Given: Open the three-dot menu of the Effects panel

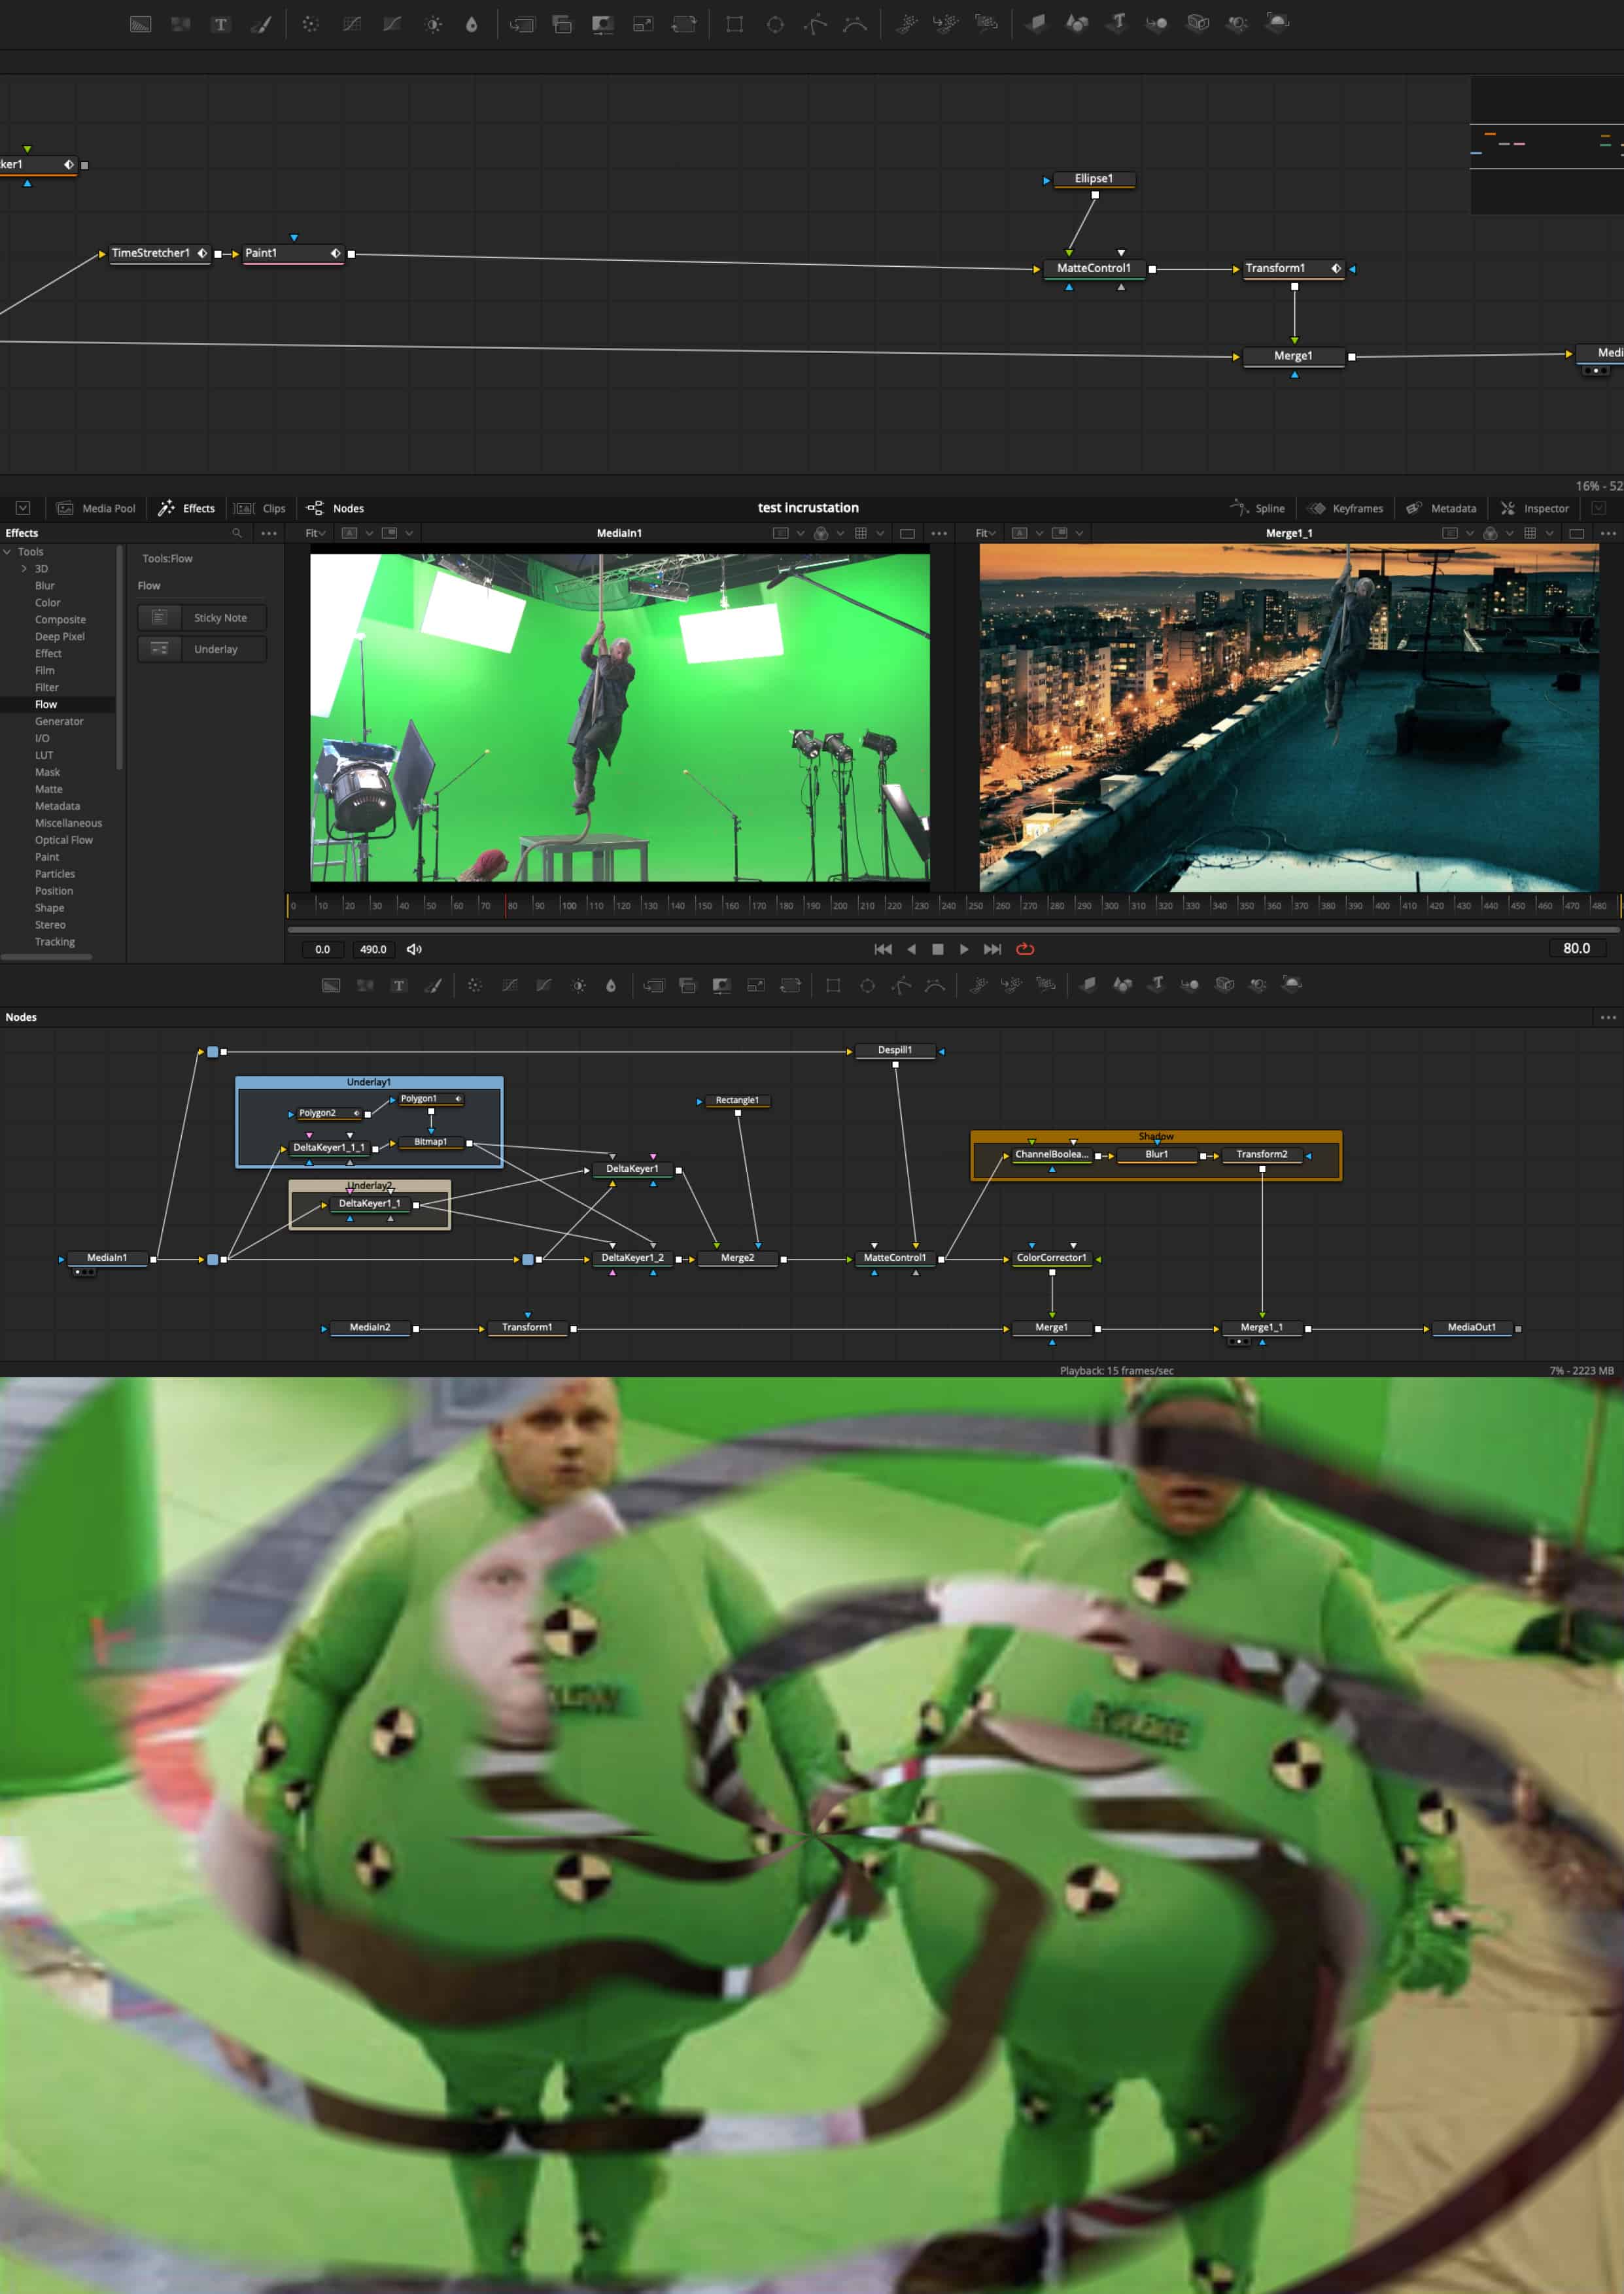Looking at the screenshot, I should [269, 533].
